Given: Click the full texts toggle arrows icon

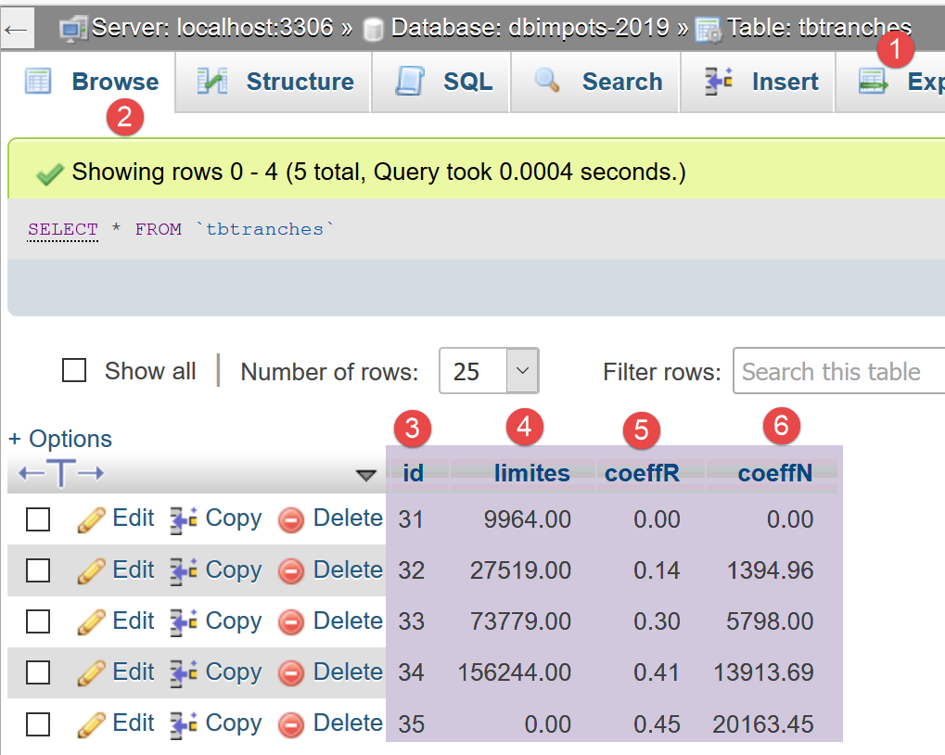Looking at the screenshot, I should 61,474.
